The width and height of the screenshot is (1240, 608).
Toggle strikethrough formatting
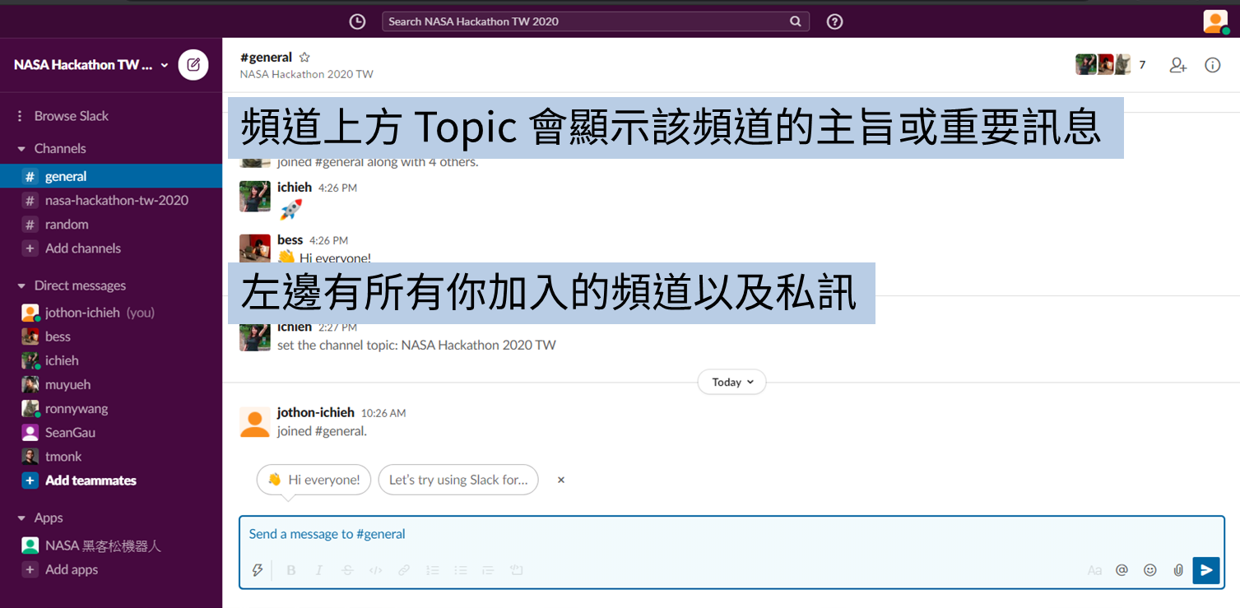(347, 570)
